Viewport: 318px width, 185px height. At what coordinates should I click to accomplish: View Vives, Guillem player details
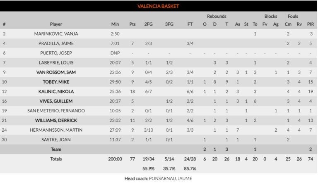pos(56,101)
